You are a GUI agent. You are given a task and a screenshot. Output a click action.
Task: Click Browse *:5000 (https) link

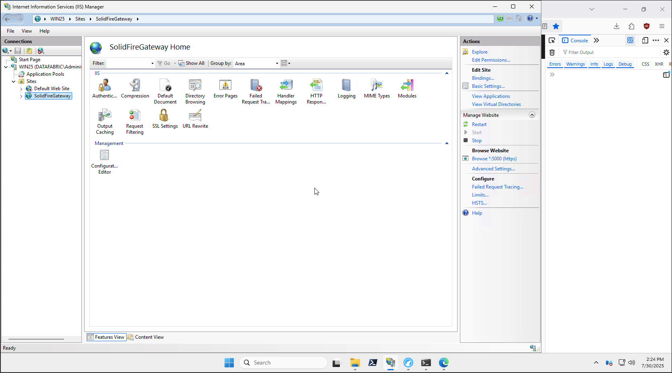click(x=494, y=159)
